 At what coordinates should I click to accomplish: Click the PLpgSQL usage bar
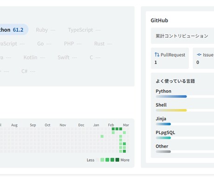click(163, 138)
